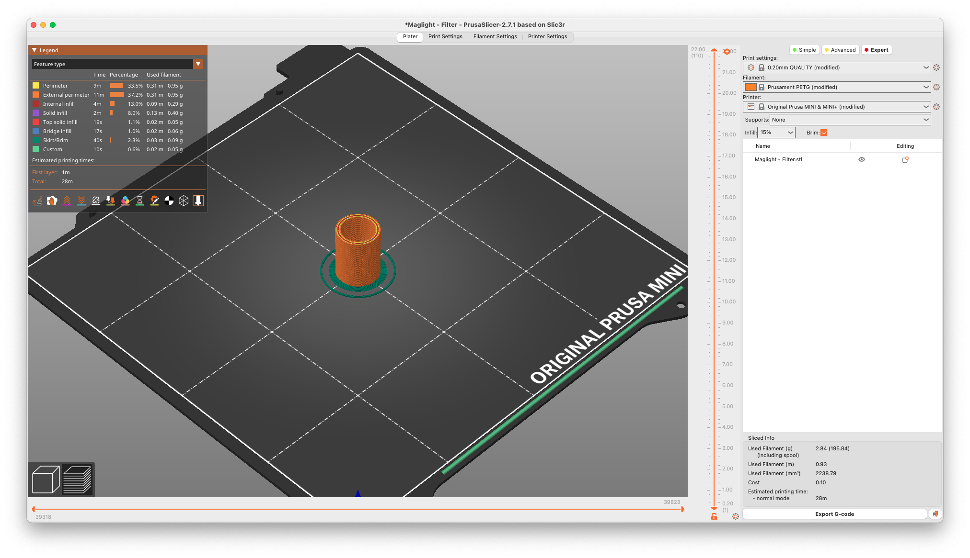Toggle tool changes icon in legend
The image size is (970, 558).
(111, 201)
